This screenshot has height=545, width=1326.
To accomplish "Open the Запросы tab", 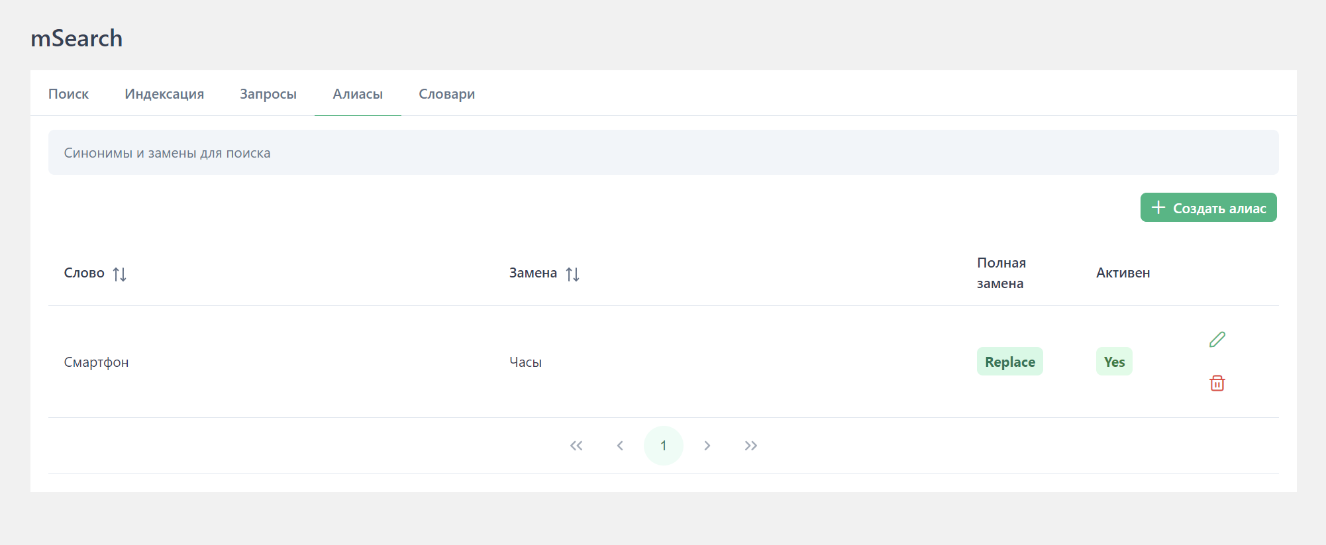I will pyautogui.click(x=268, y=94).
